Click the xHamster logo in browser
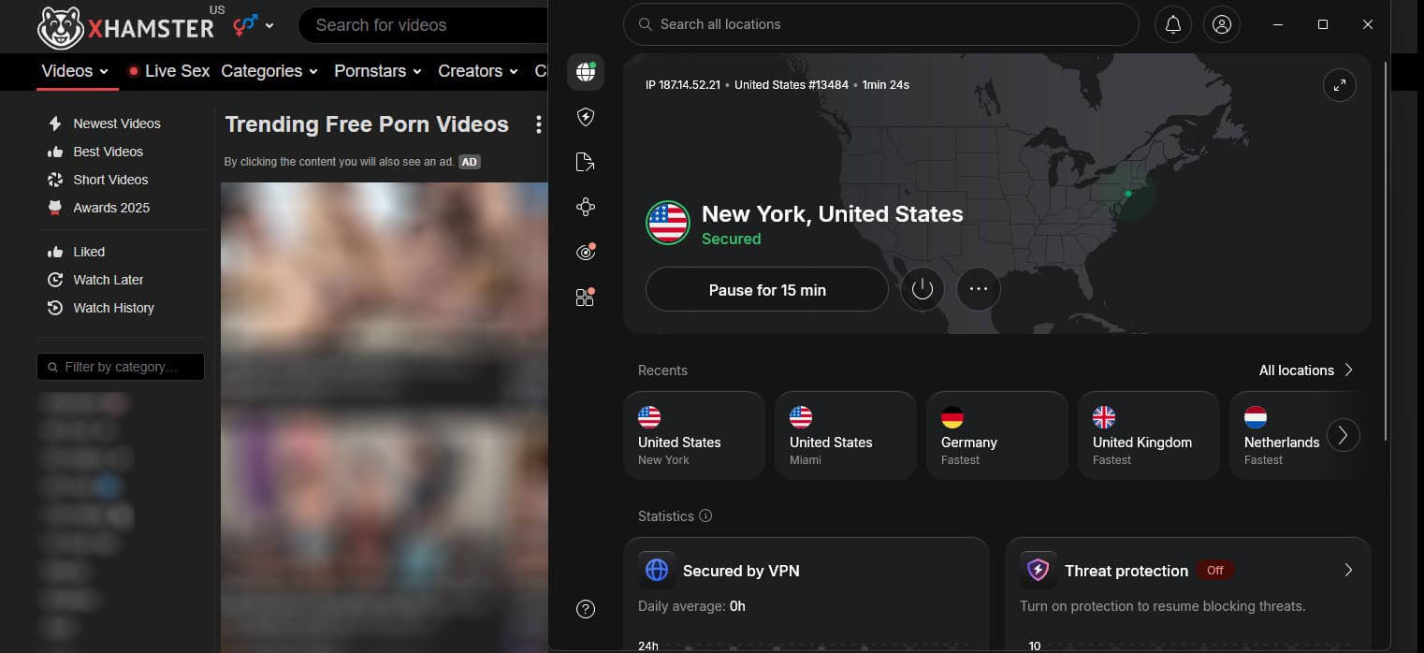Viewport: 1424px width, 653px height. [126, 27]
